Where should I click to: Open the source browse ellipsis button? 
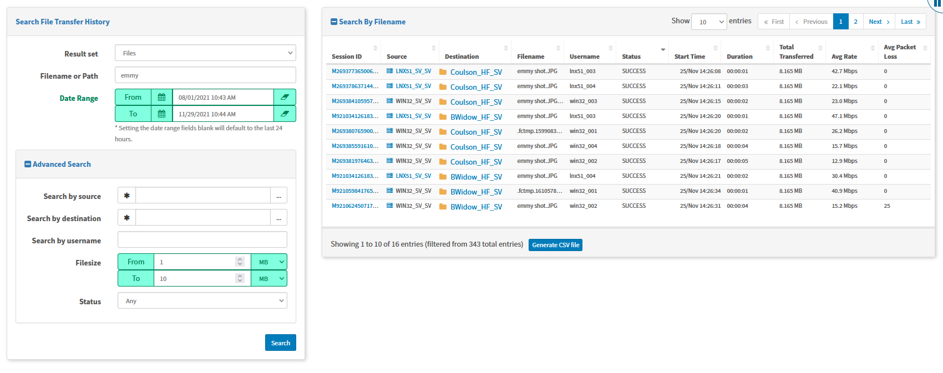coord(278,196)
